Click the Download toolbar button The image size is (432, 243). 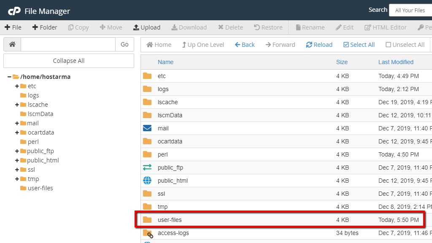[189, 27]
